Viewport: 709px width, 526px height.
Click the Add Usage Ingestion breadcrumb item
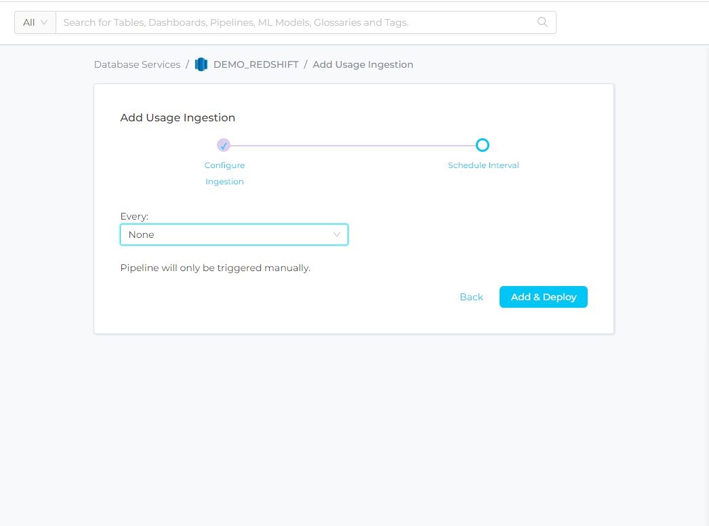(x=363, y=64)
